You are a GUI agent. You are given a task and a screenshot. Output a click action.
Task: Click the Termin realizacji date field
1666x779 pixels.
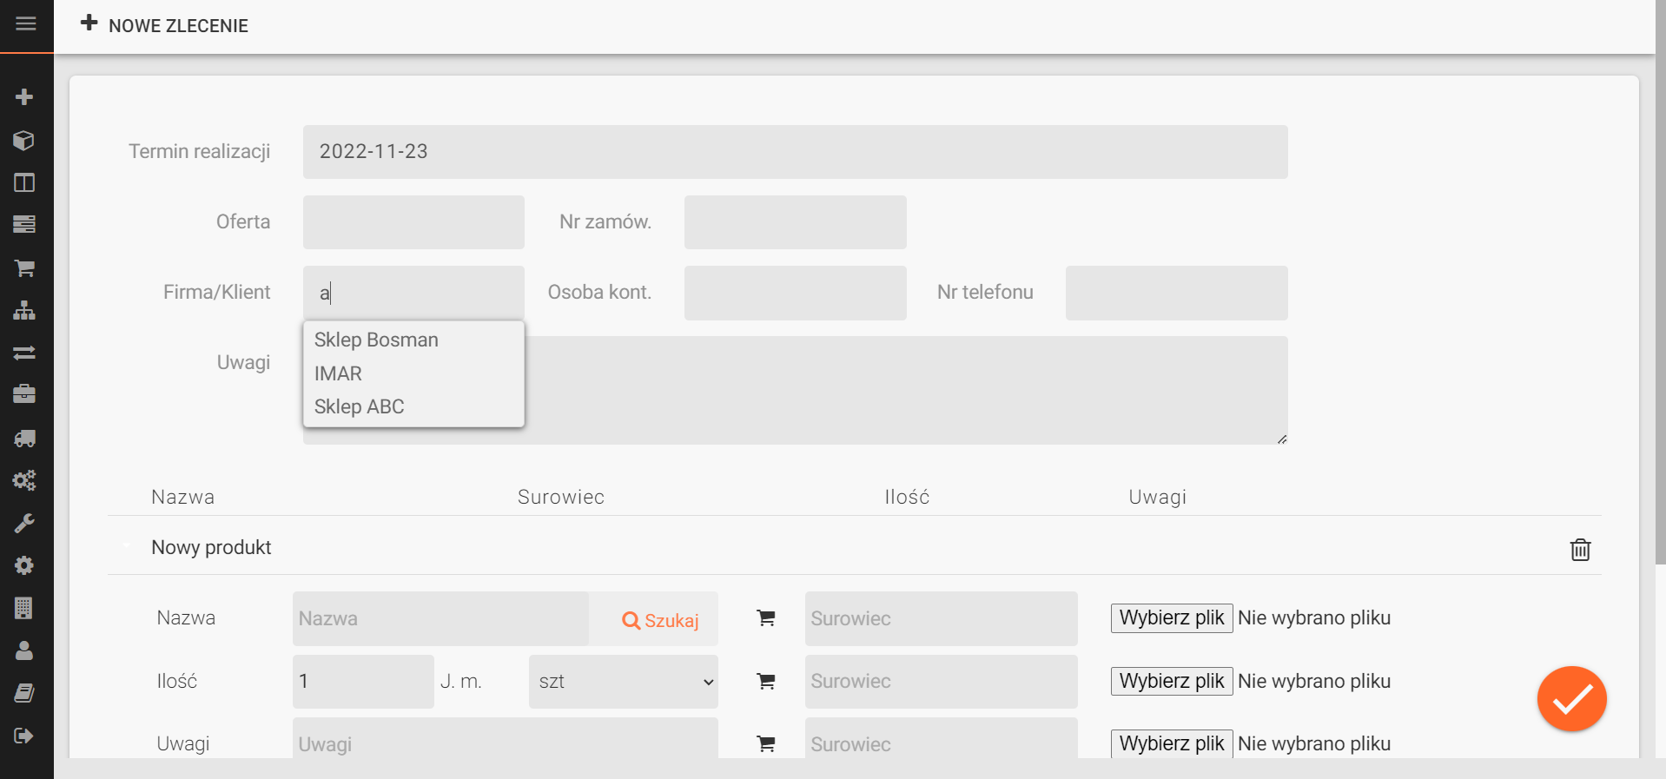[794, 152]
